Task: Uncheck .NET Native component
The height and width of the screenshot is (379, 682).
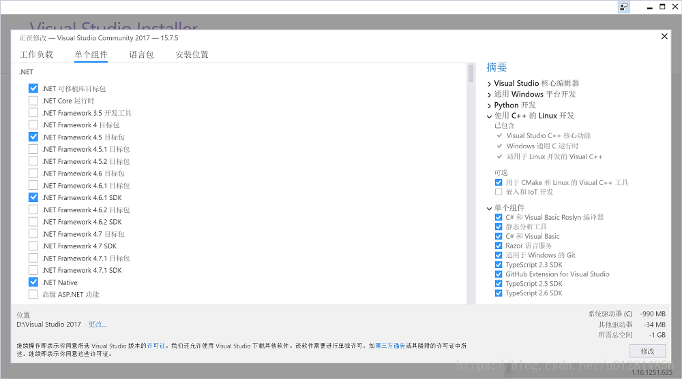Action: tap(33, 282)
